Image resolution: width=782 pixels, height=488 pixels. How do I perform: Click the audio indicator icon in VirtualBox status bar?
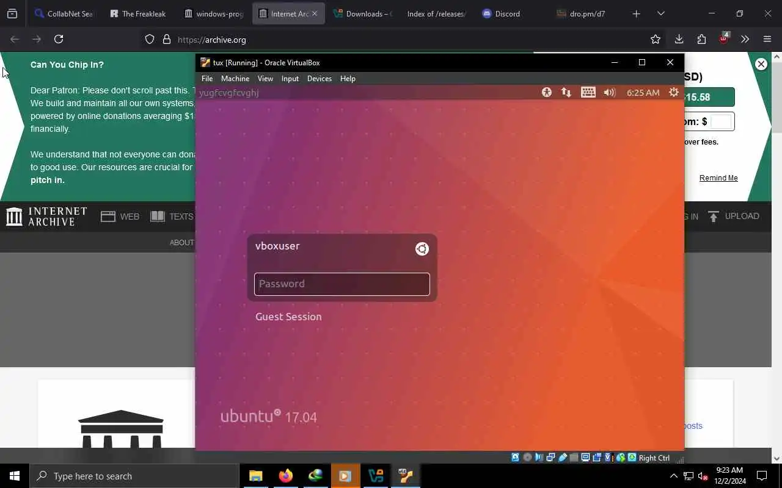(539, 457)
